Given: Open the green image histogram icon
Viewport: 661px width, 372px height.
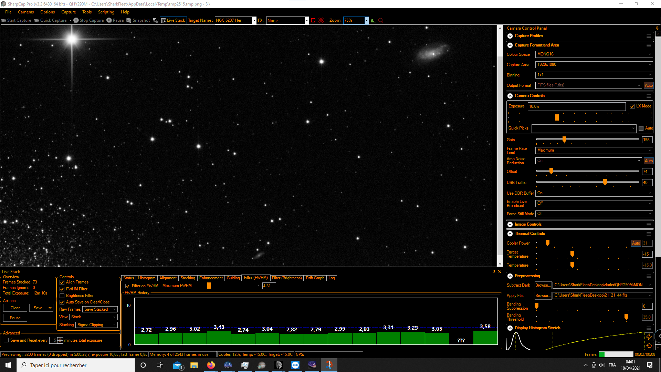Looking at the screenshot, I should click(x=373, y=20).
